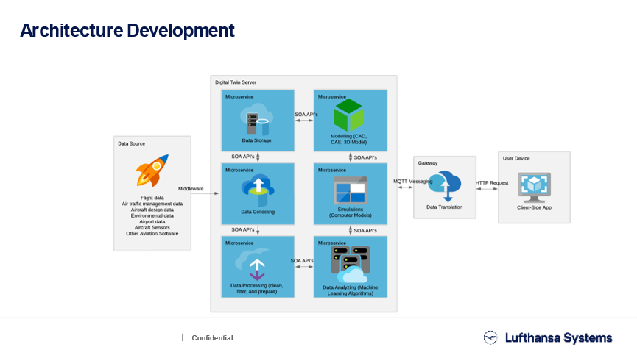The image size is (637, 358).
Task: Click the Simulations (Computer Models) caption
Action: click(351, 212)
